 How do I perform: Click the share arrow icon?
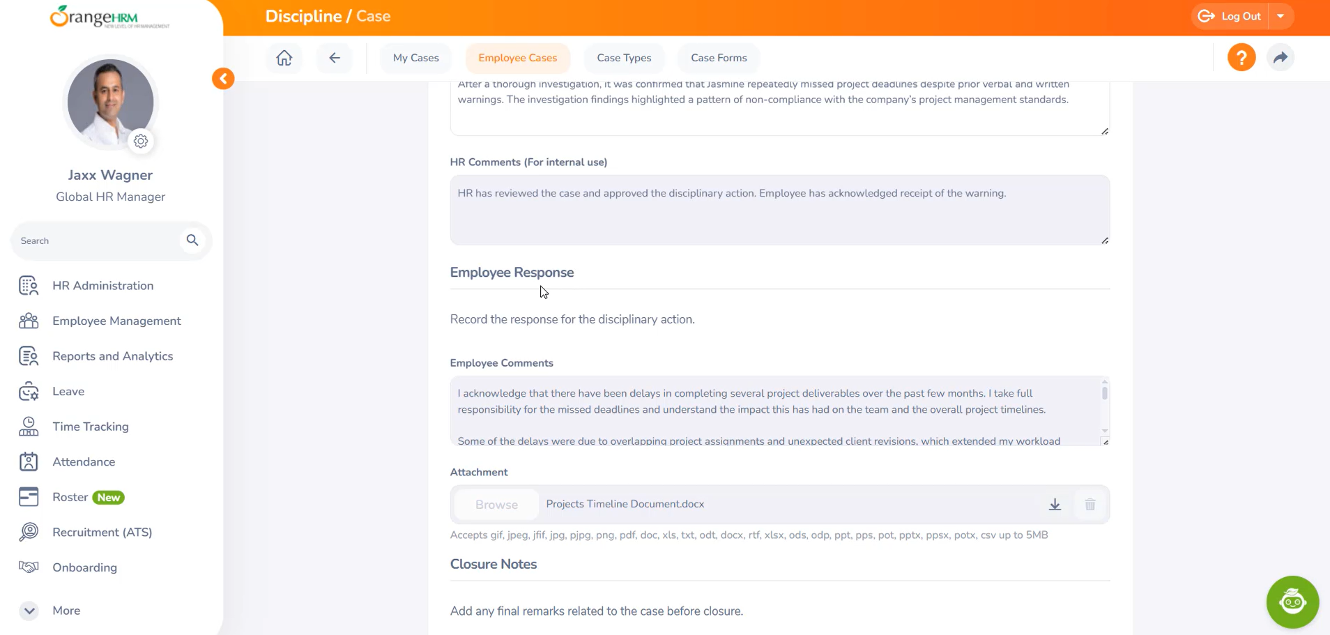point(1280,58)
